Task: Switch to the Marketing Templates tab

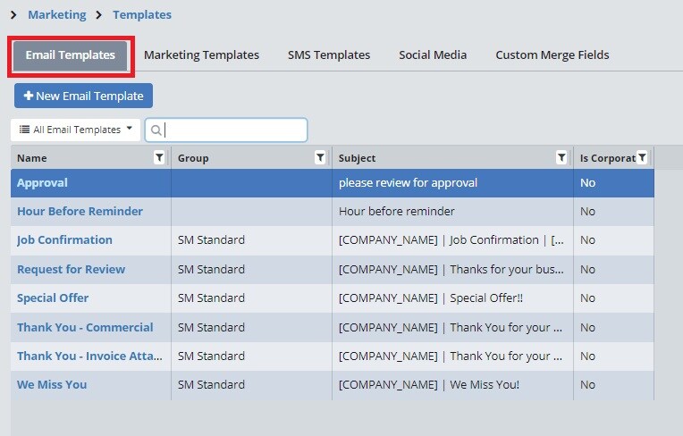Action: (201, 55)
